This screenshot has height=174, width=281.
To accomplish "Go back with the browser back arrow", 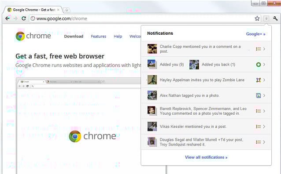I will coord(7,18).
